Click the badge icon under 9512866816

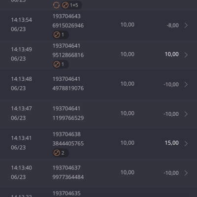coord(57,64)
